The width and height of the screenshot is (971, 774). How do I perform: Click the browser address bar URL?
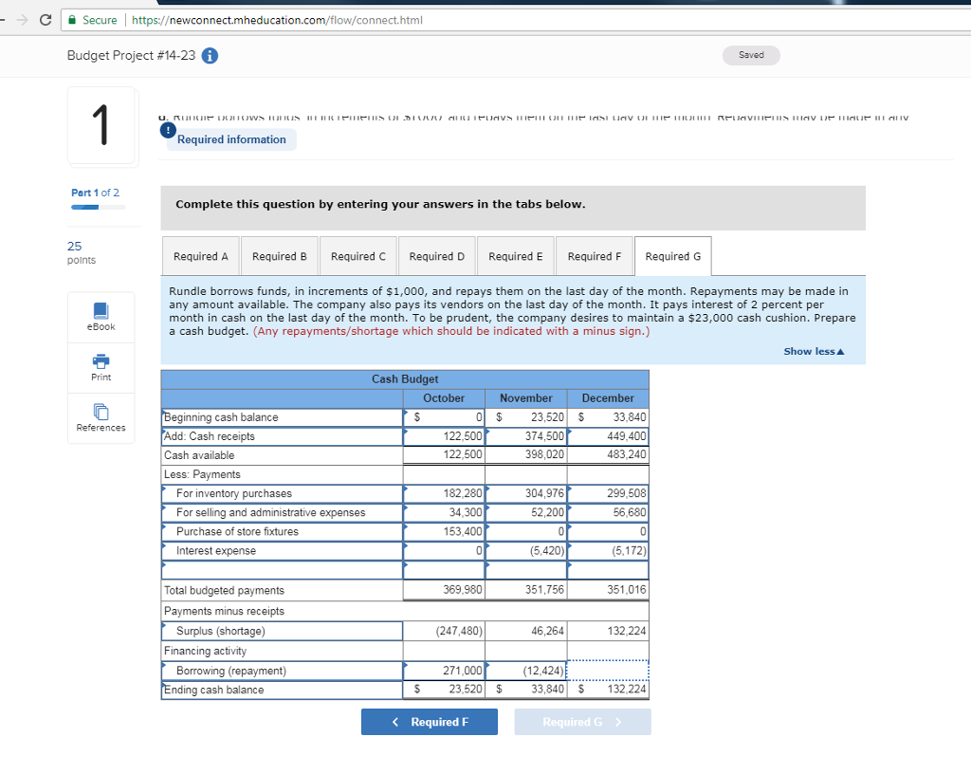[275, 20]
